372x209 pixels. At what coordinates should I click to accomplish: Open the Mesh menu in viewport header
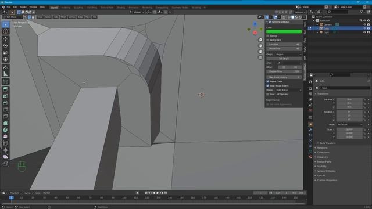pyautogui.click(x=63, y=17)
